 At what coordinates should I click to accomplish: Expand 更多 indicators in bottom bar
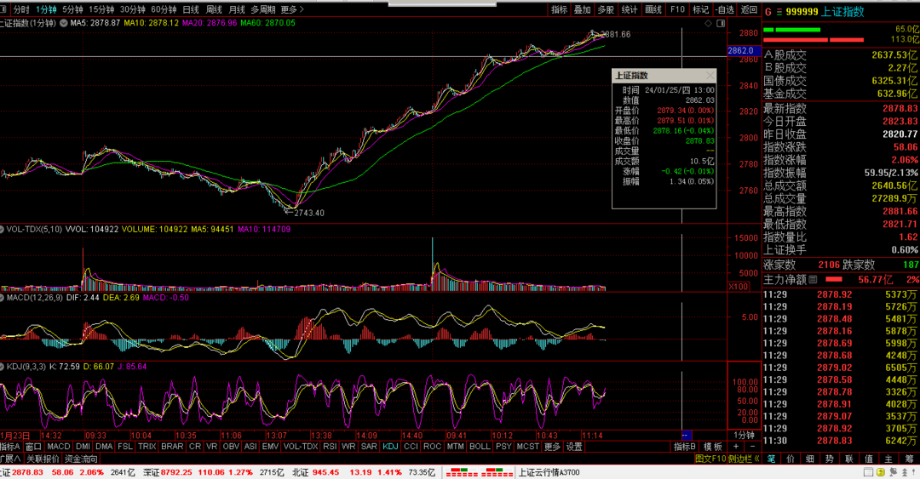tap(552, 447)
